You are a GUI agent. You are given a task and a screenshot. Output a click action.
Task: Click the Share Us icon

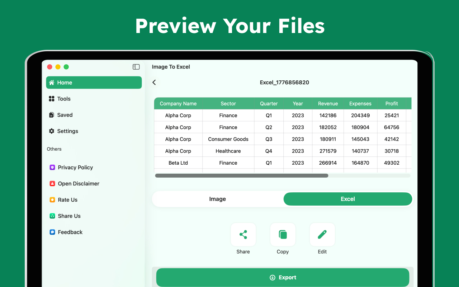pos(52,216)
